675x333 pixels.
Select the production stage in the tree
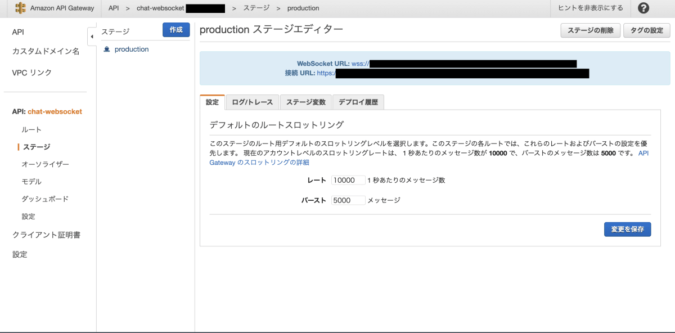coord(132,49)
